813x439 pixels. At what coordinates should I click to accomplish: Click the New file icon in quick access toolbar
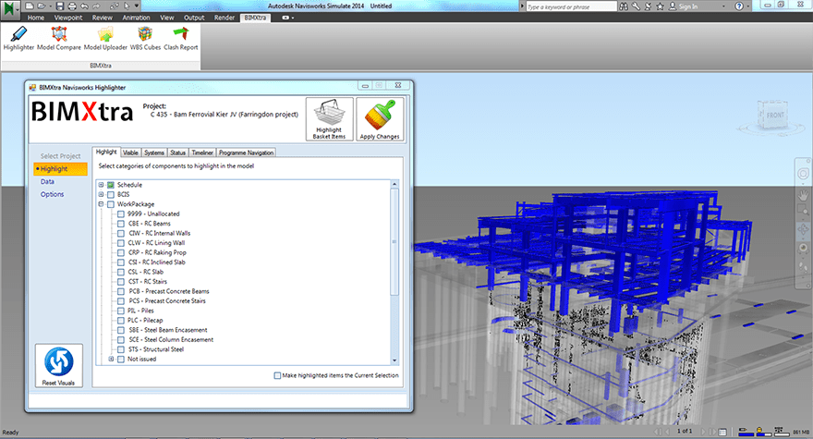point(29,6)
